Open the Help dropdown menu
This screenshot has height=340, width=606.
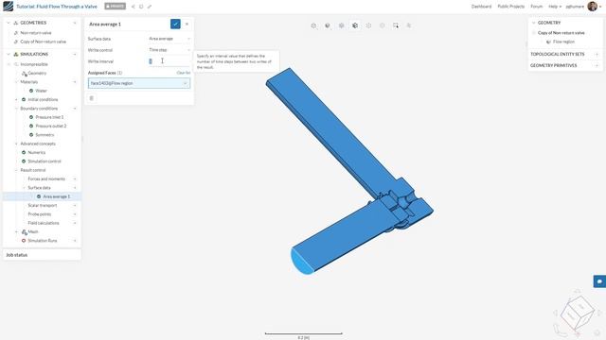555,7
